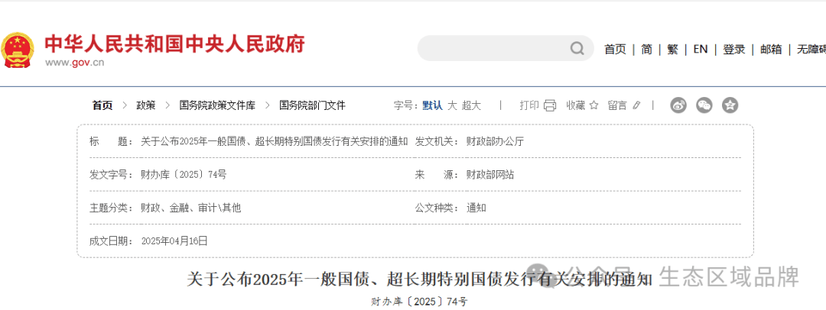Switch to simplified Chinese 简
This screenshot has height=310, width=826.
click(646, 50)
